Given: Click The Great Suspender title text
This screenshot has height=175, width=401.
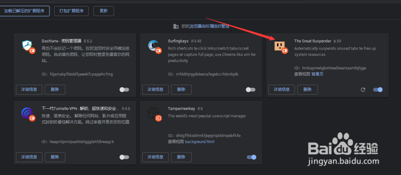Looking at the screenshot, I should tap(312, 41).
